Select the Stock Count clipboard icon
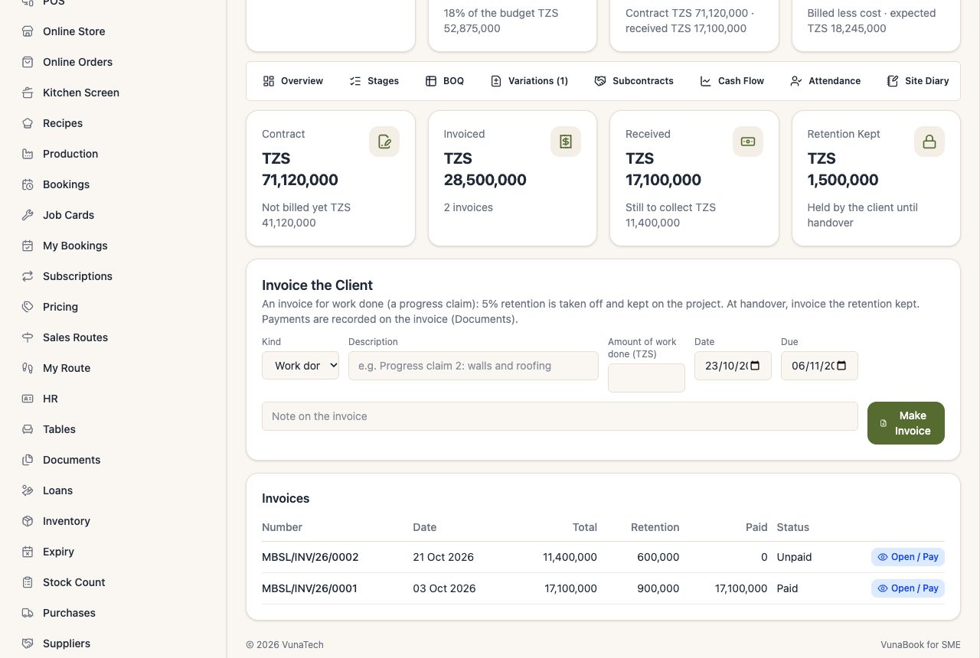 [x=28, y=582]
